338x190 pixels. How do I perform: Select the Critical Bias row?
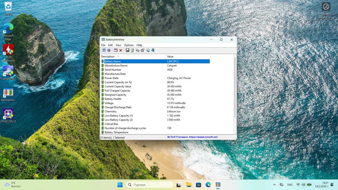[x=155, y=124]
